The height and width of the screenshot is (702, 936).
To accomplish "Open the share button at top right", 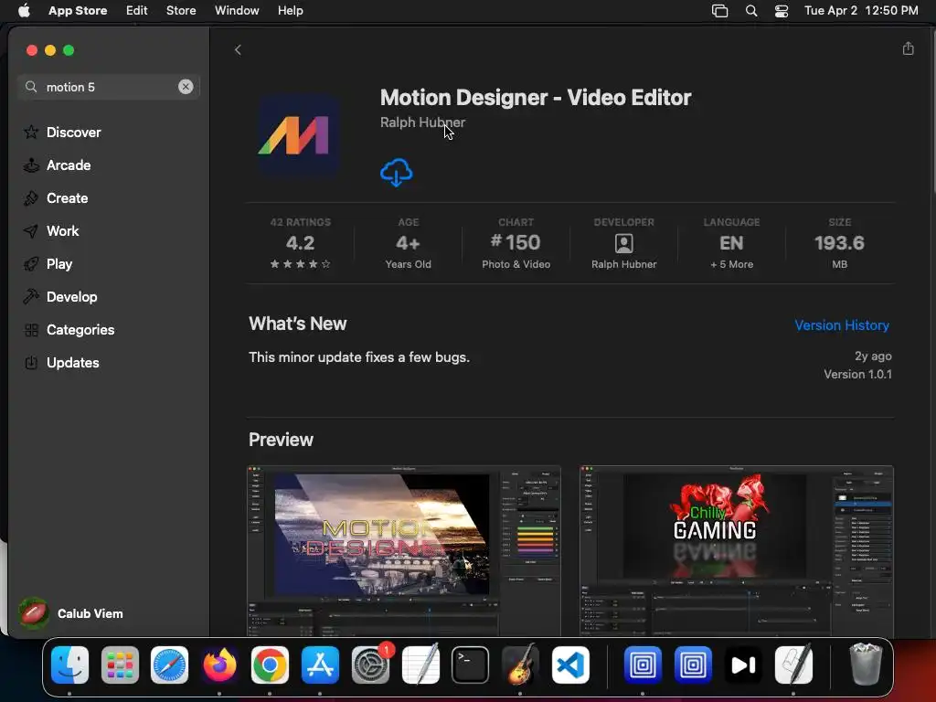I will pyautogui.click(x=908, y=48).
